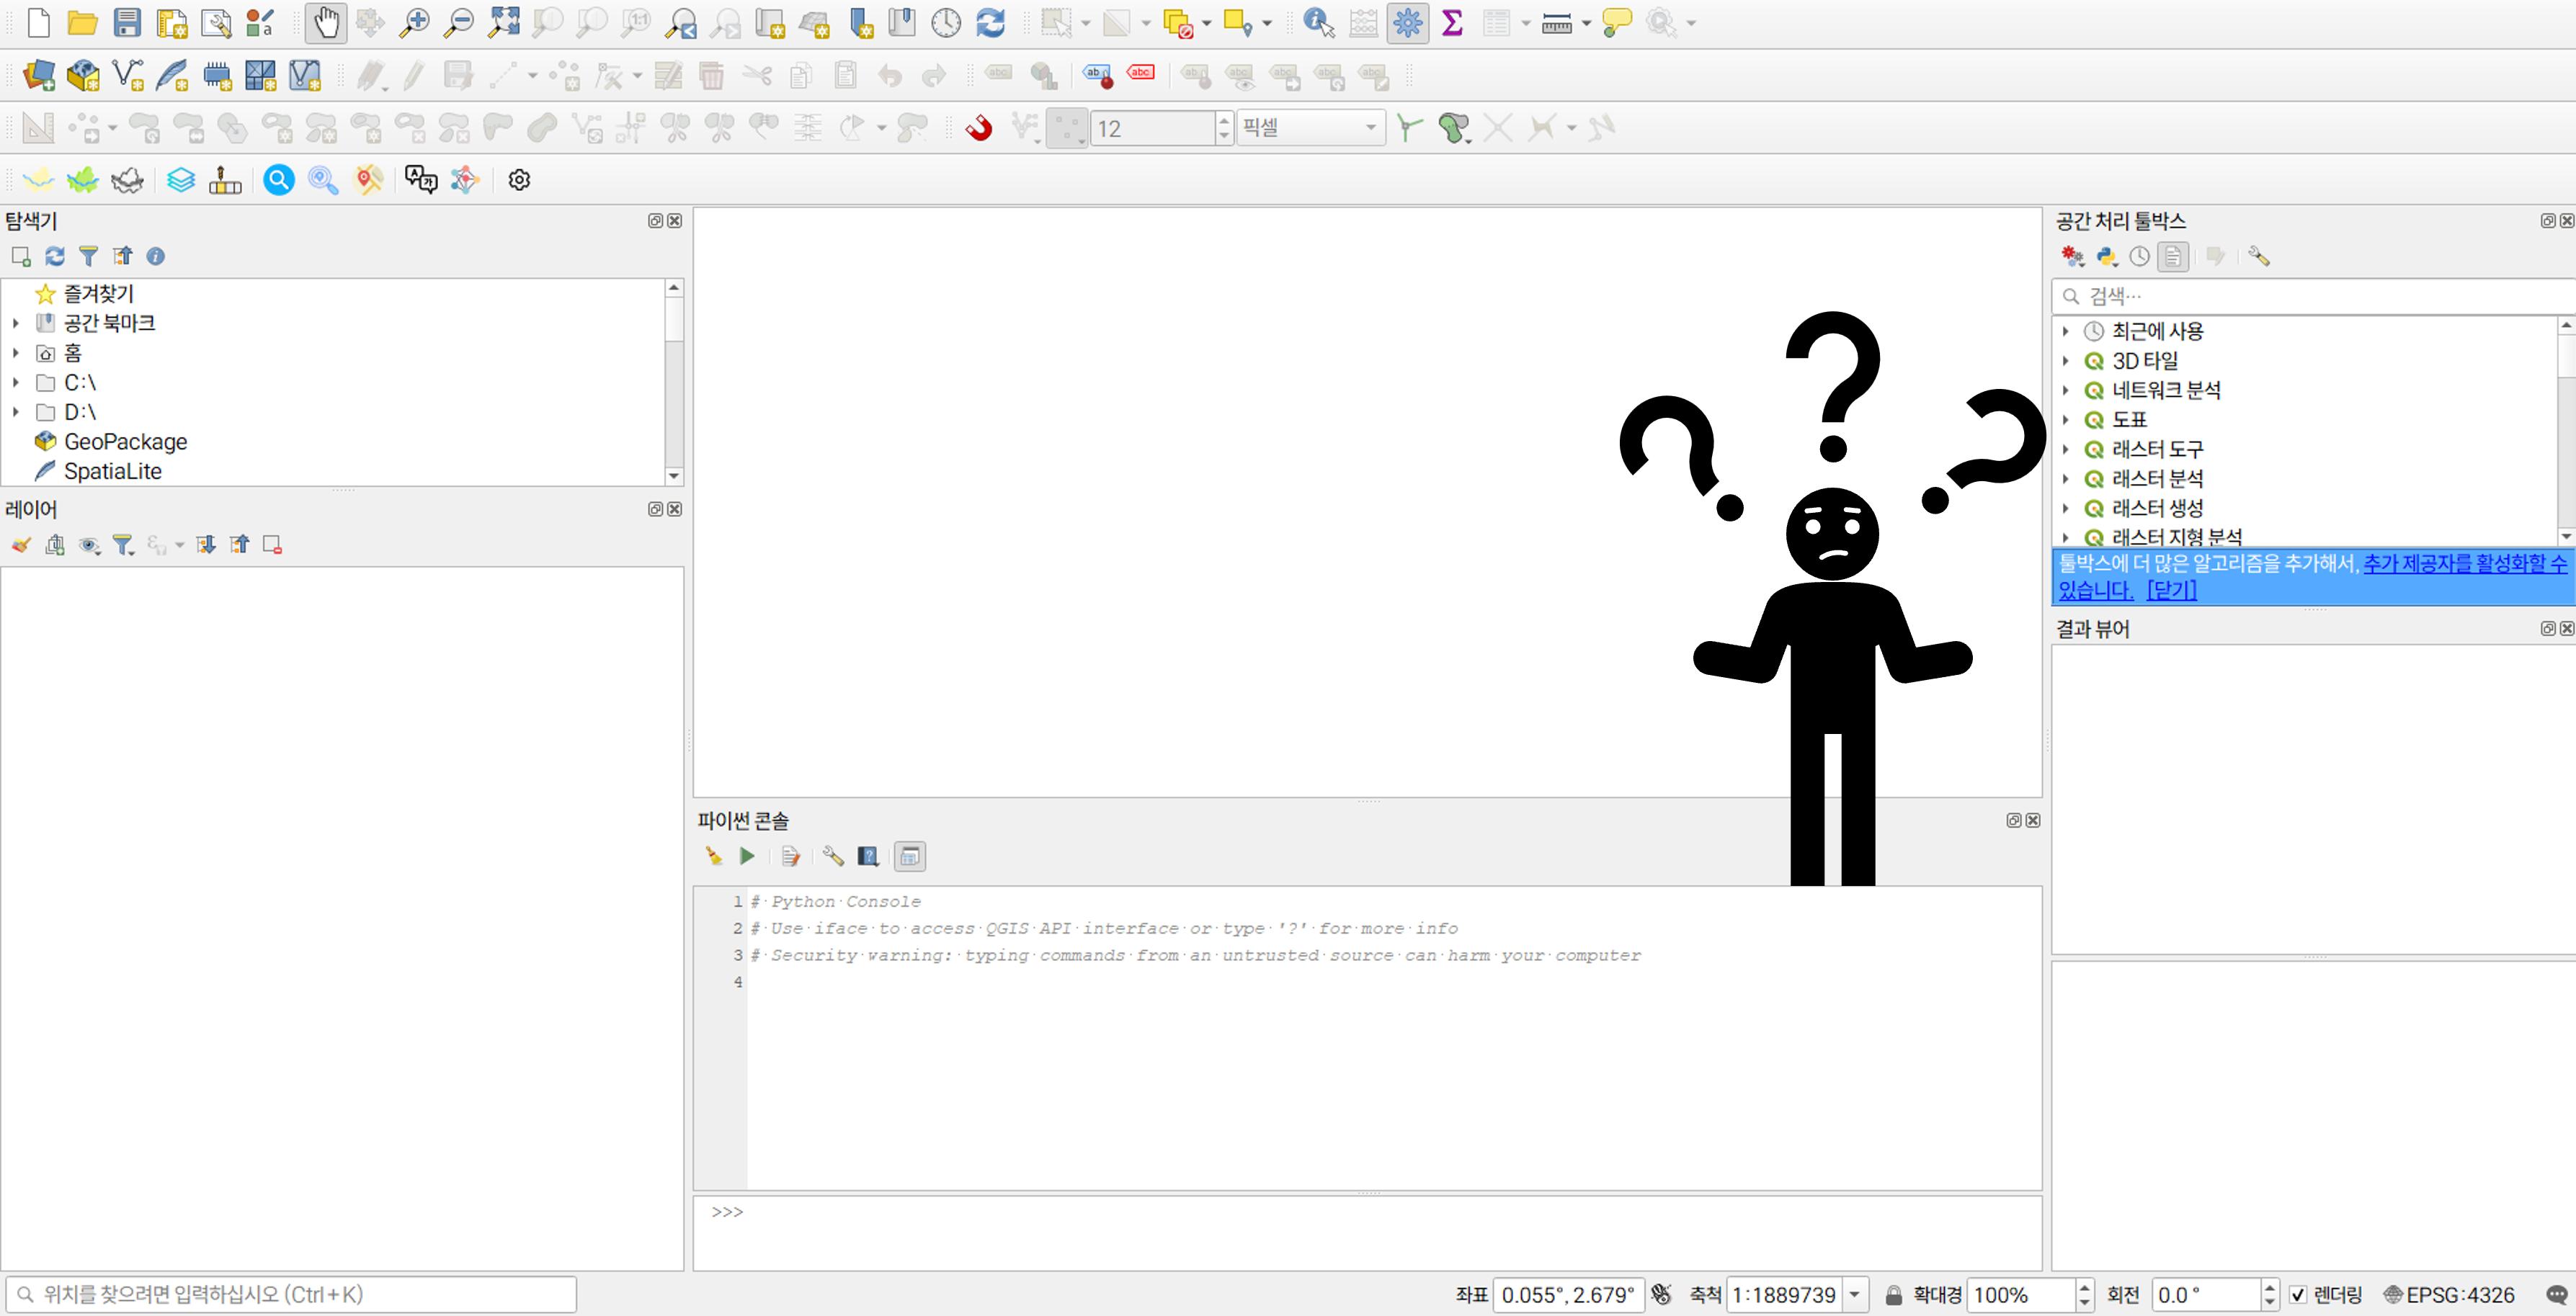Screen dimensions: 2576x1316
Task: Open the Processing Toolbox options wrench
Action: click(x=2258, y=257)
